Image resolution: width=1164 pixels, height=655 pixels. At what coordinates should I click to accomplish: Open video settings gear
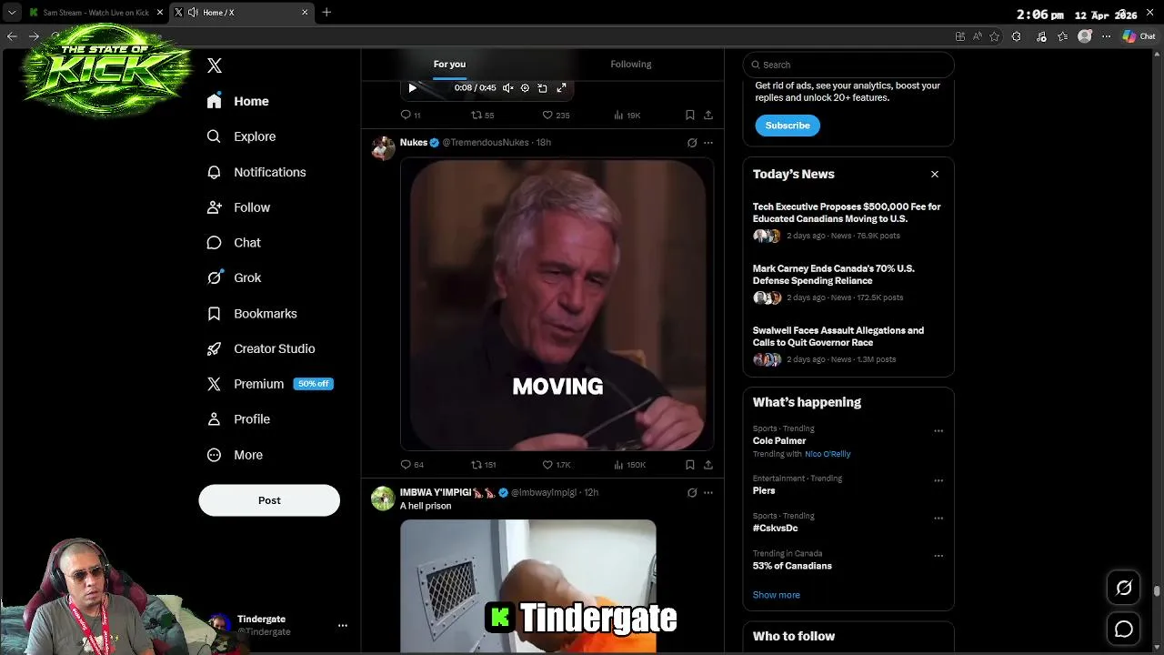pos(525,88)
